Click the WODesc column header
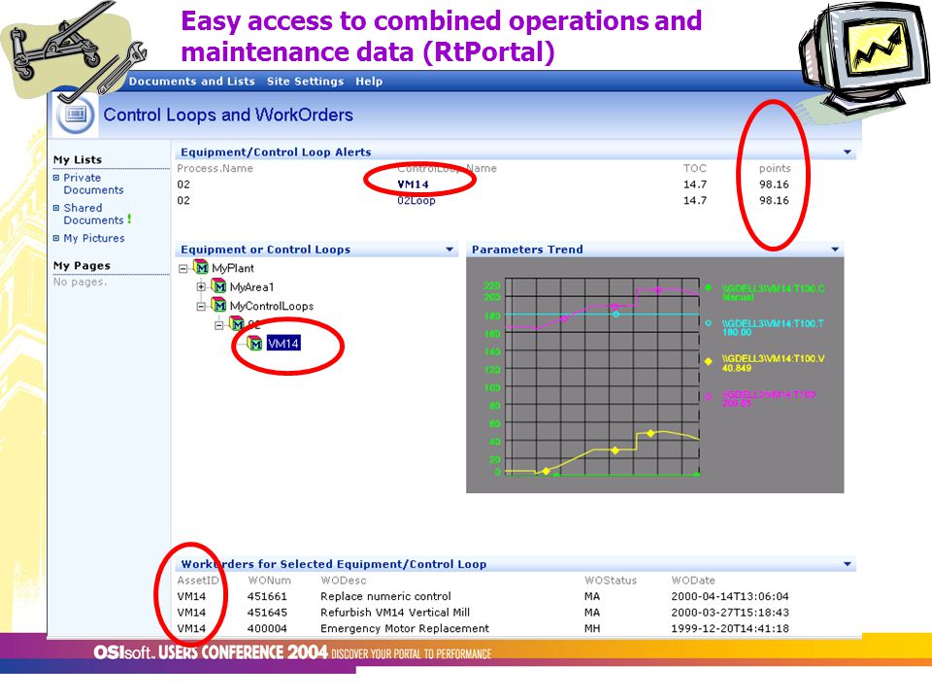This screenshot has width=932, height=699. (344, 581)
